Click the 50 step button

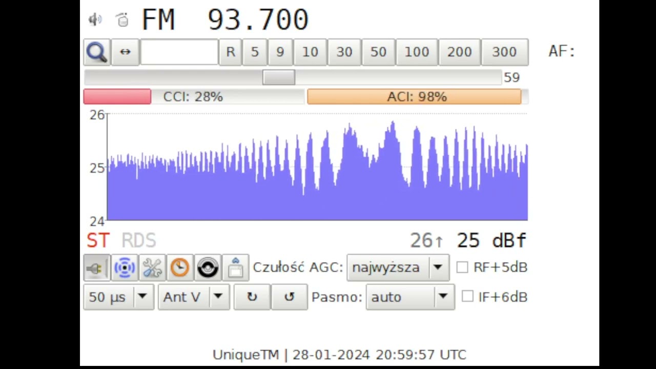[378, 52]
